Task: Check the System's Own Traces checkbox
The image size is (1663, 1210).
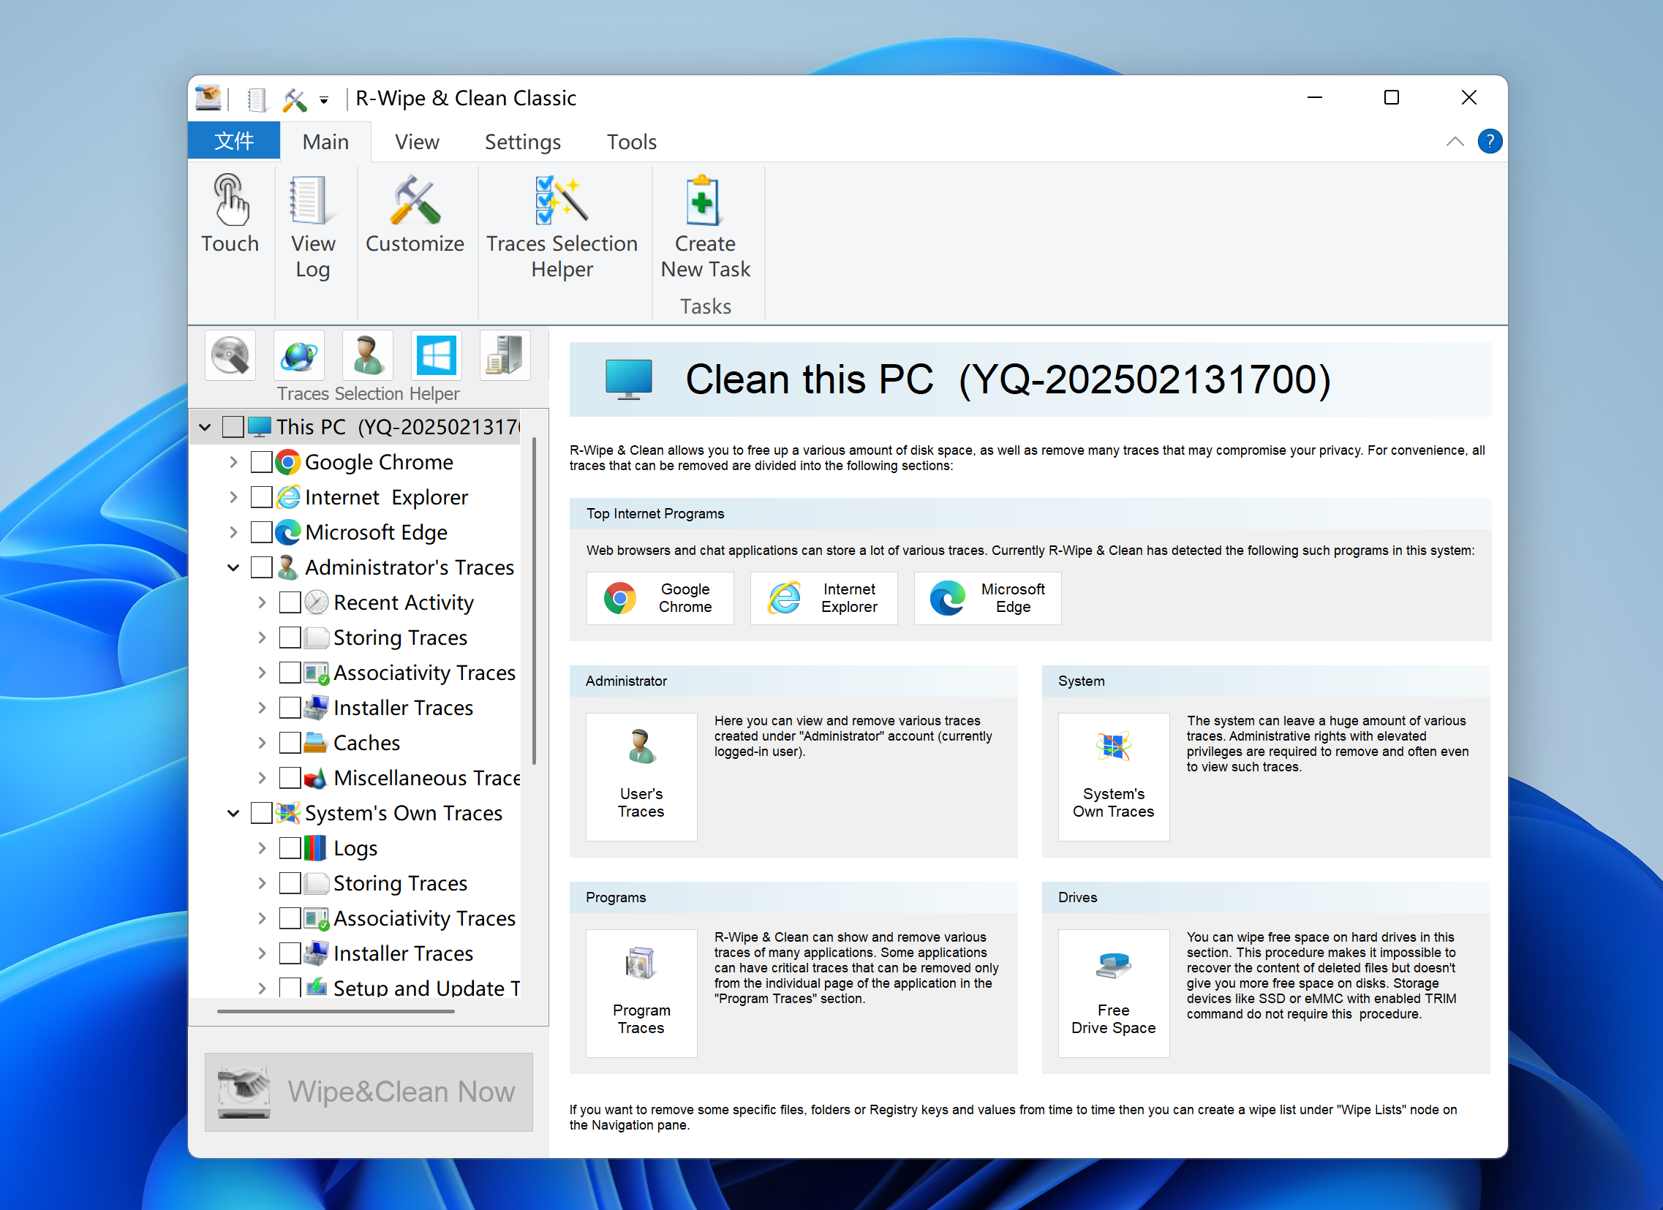Action: point(262,814)
